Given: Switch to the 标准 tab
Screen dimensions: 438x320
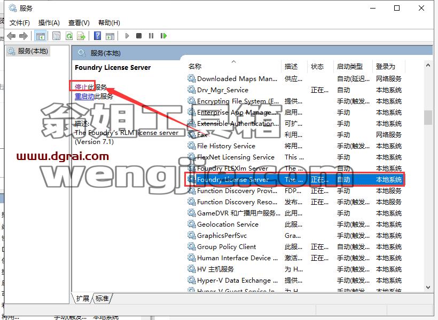Looking at the screenshot, I should (102, 298).
